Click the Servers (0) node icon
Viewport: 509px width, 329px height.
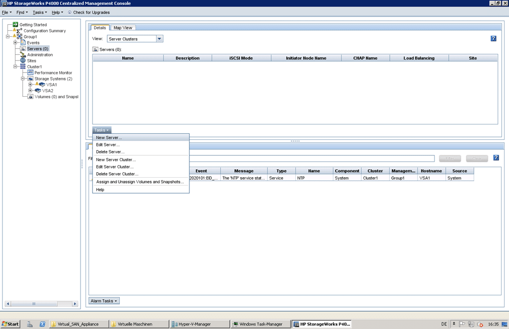coord(23,49)
